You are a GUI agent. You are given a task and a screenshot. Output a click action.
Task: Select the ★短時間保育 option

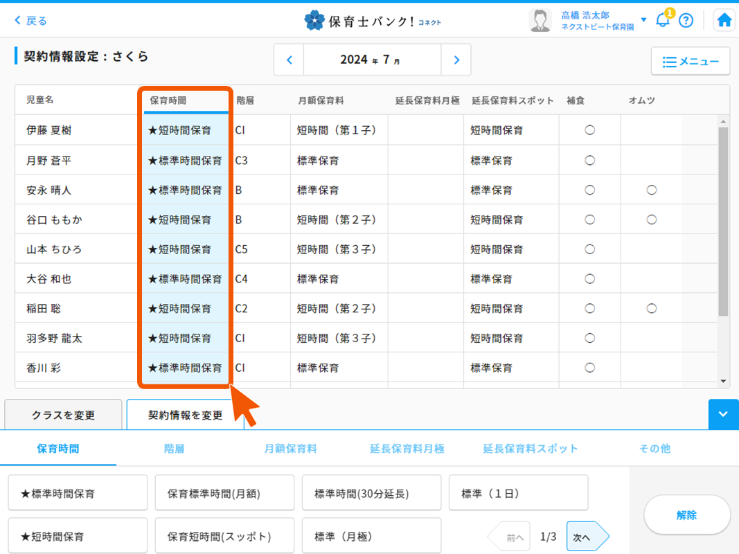77,535
